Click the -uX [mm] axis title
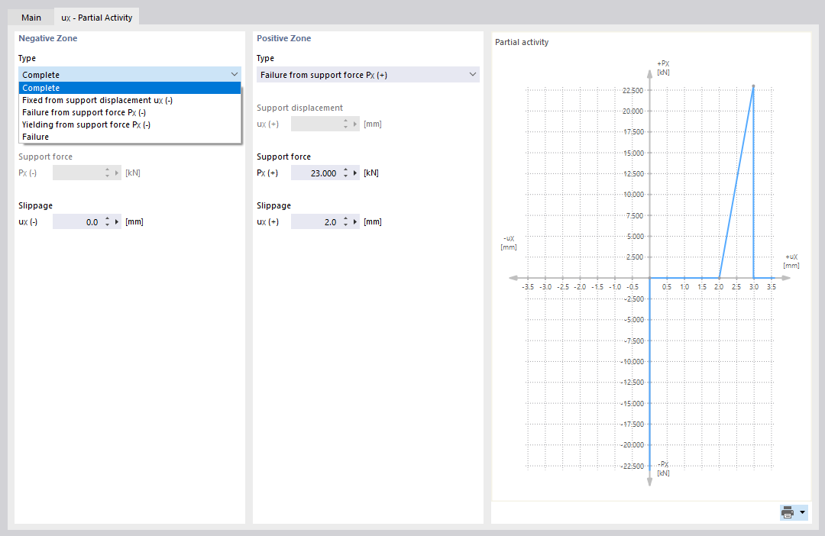 (509, 243)
